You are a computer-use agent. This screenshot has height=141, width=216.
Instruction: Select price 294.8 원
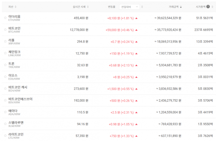pyautogui.click(x=83, y=41)
